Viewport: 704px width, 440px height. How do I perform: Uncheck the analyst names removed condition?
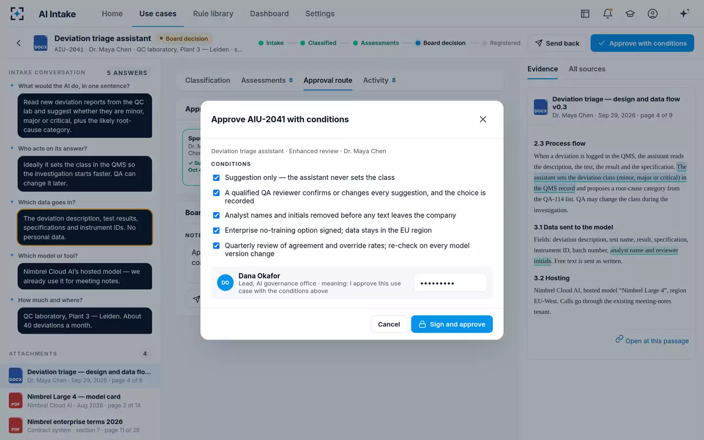(216, 215)
